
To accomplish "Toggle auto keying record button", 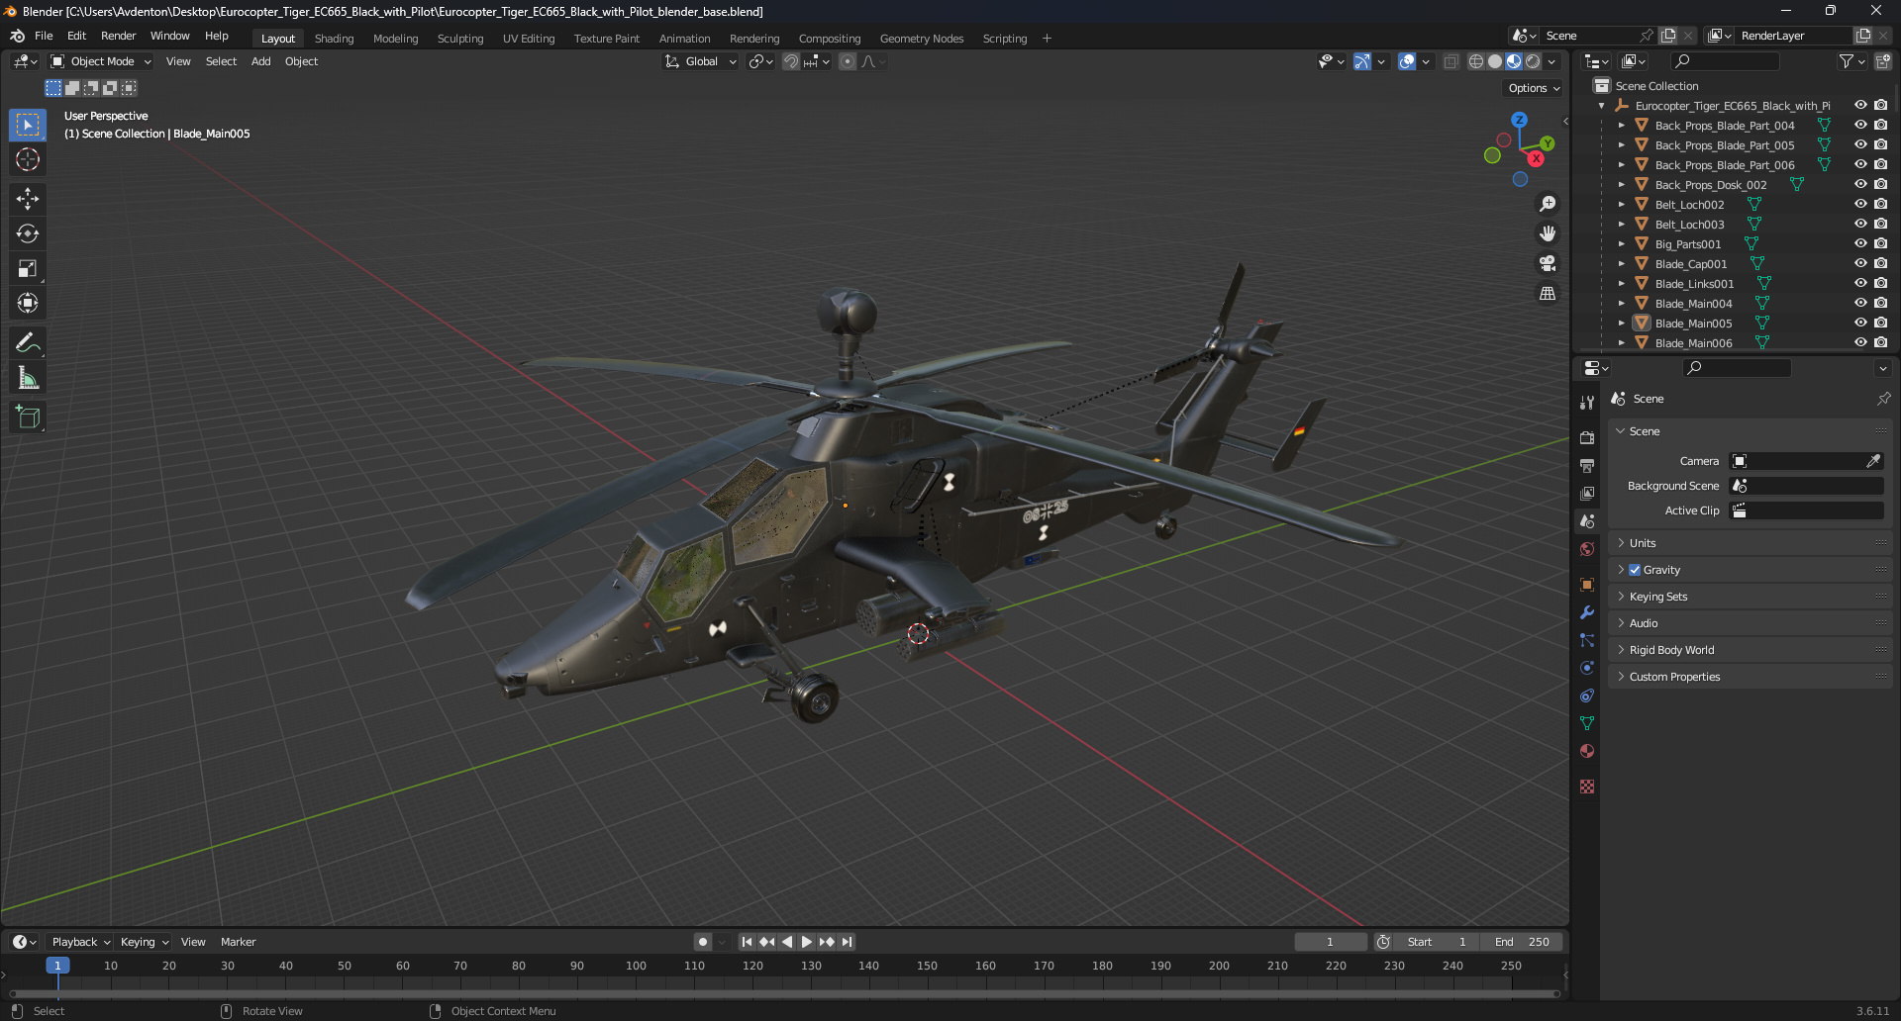I will 703,942.
